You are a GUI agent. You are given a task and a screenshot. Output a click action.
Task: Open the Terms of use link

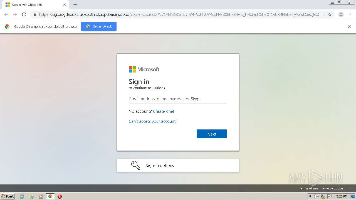(308, 188)
